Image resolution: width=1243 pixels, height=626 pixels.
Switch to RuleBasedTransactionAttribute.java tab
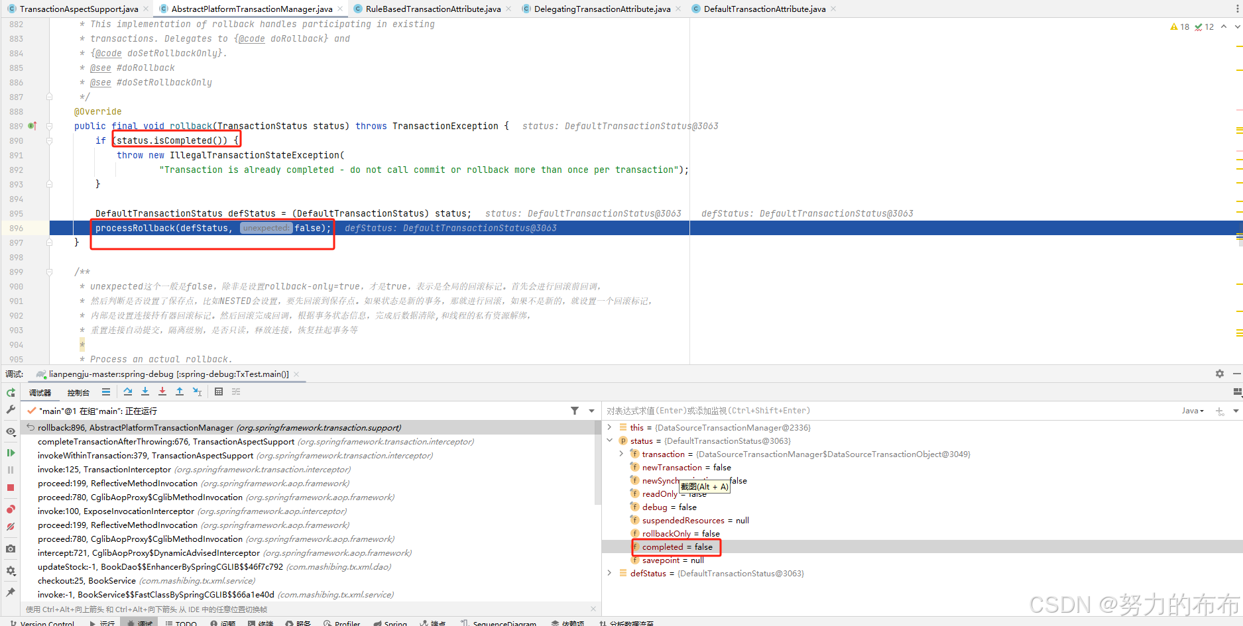click(433, 9)
